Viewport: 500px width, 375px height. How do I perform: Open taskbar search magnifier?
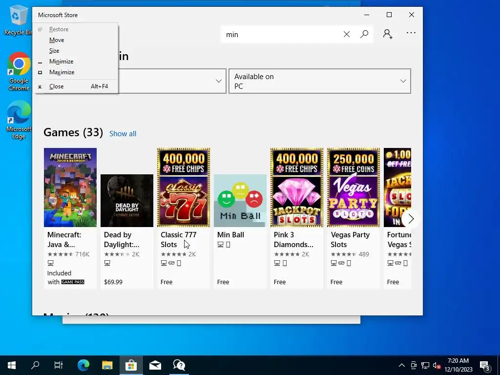click(x=35, y=365)
